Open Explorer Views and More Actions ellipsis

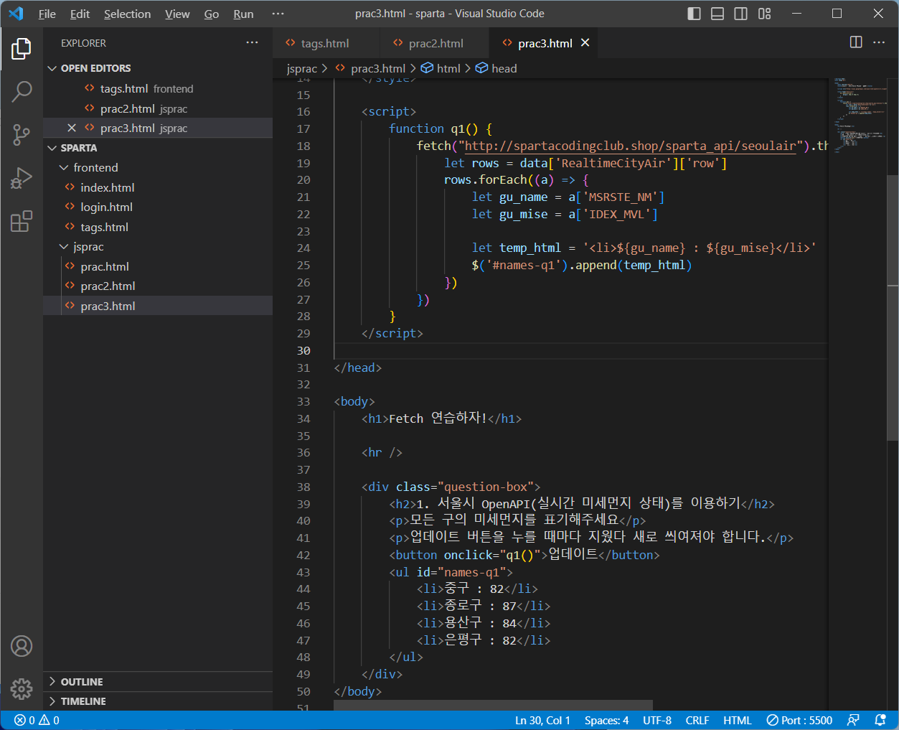point(252,42)
